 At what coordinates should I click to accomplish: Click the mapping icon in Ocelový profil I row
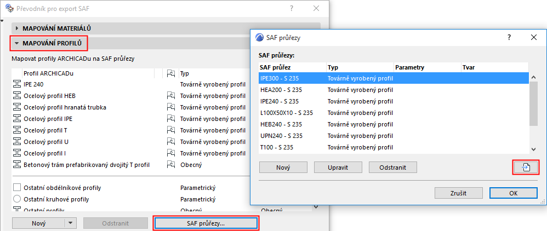tap(170, 153)
